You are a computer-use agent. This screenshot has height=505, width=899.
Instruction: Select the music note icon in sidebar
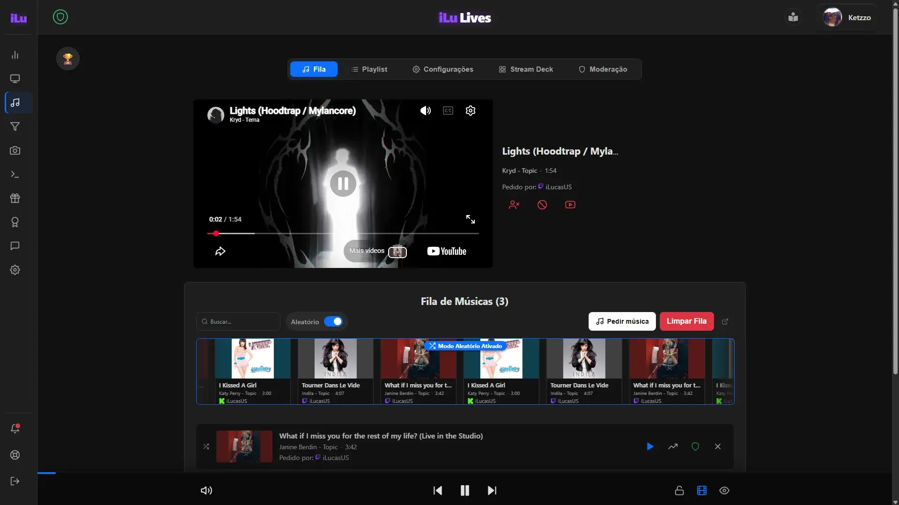(15, 103)
